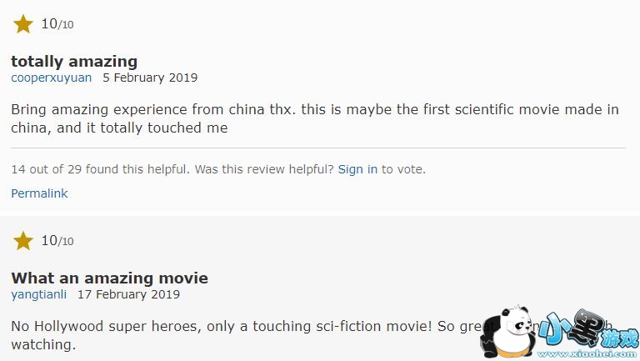This screenshot has height=361, width=640.
Task: Open the Permalink for the first review
Action: pyautogui.click(x=39, y=193)
